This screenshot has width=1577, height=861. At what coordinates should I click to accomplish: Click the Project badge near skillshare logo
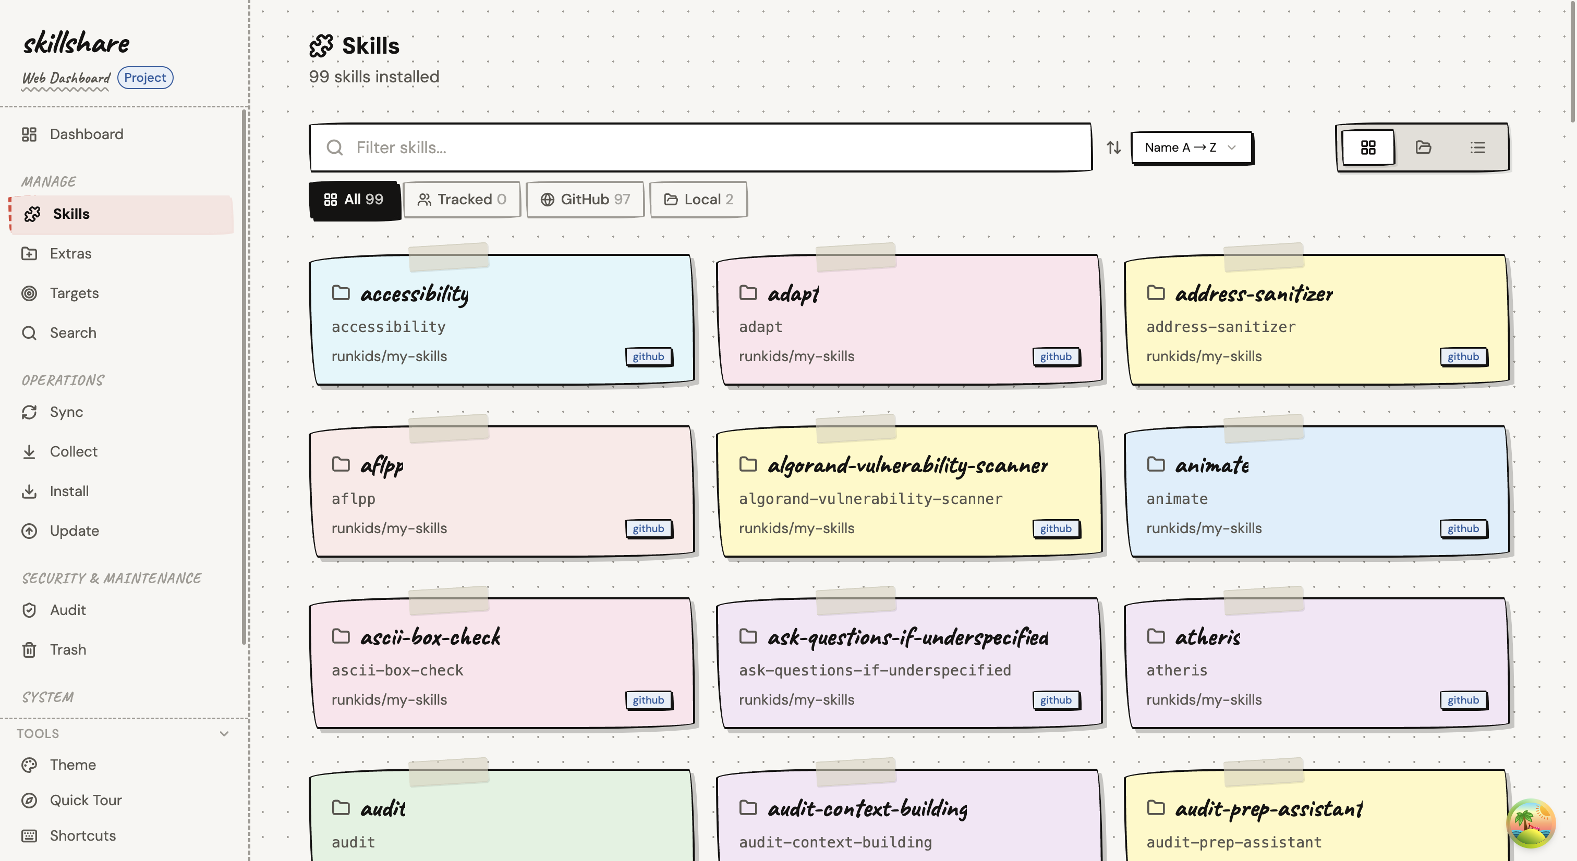click(x=145, y=77)
